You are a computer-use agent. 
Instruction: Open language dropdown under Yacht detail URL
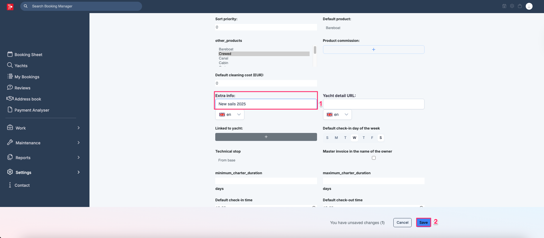(337, 114)
